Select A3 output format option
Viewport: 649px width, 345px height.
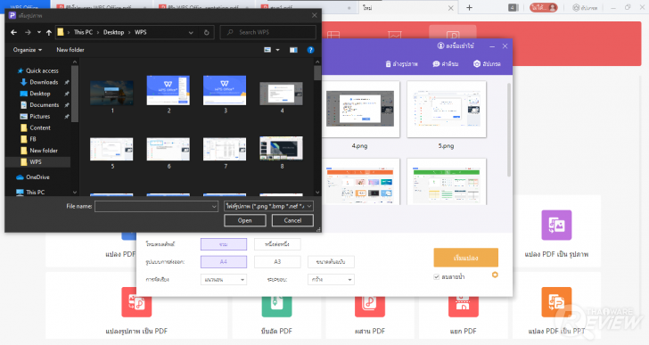tap(277, 262)
